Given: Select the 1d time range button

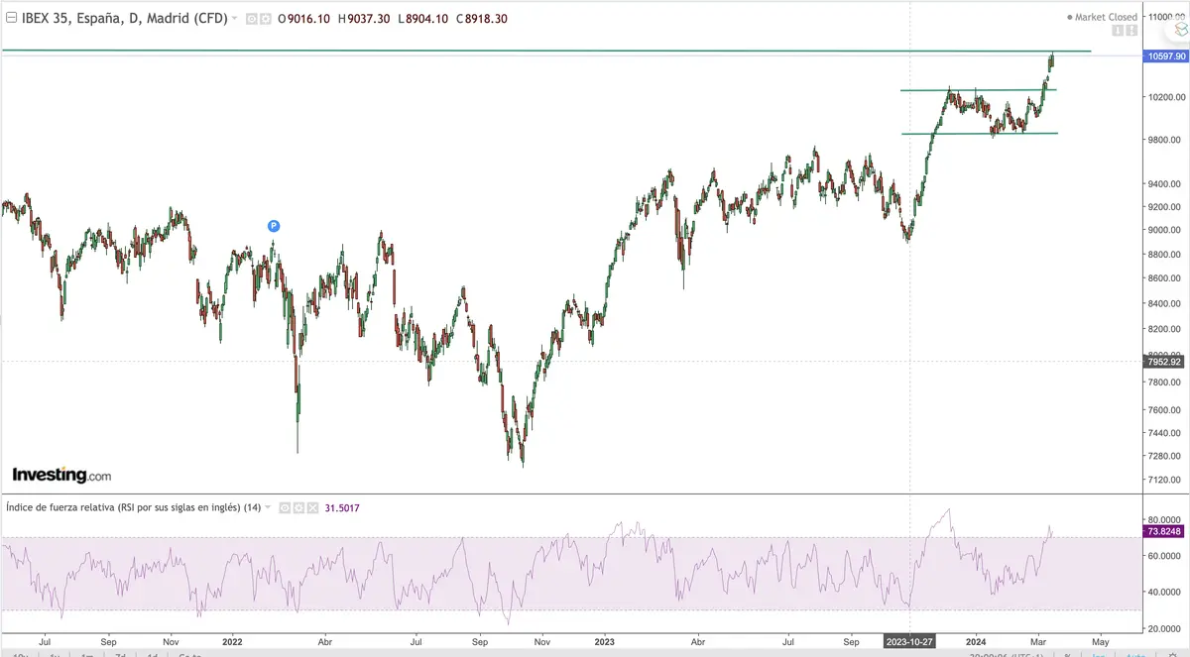Looking at the screenshot, I should point(152,654).
